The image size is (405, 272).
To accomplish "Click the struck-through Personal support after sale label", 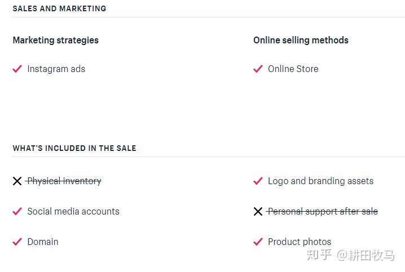I will [323, 211].
